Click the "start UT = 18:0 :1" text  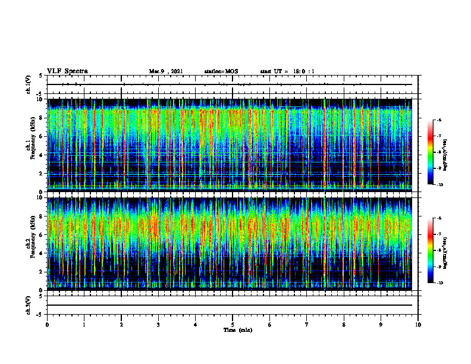[287, 71]
